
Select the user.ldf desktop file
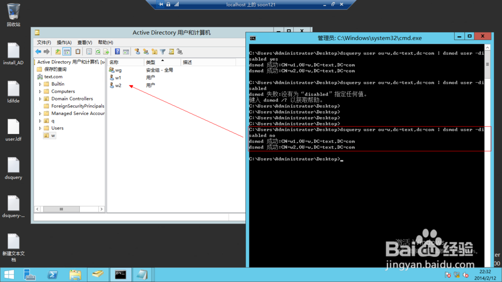(x=13, y=130)
